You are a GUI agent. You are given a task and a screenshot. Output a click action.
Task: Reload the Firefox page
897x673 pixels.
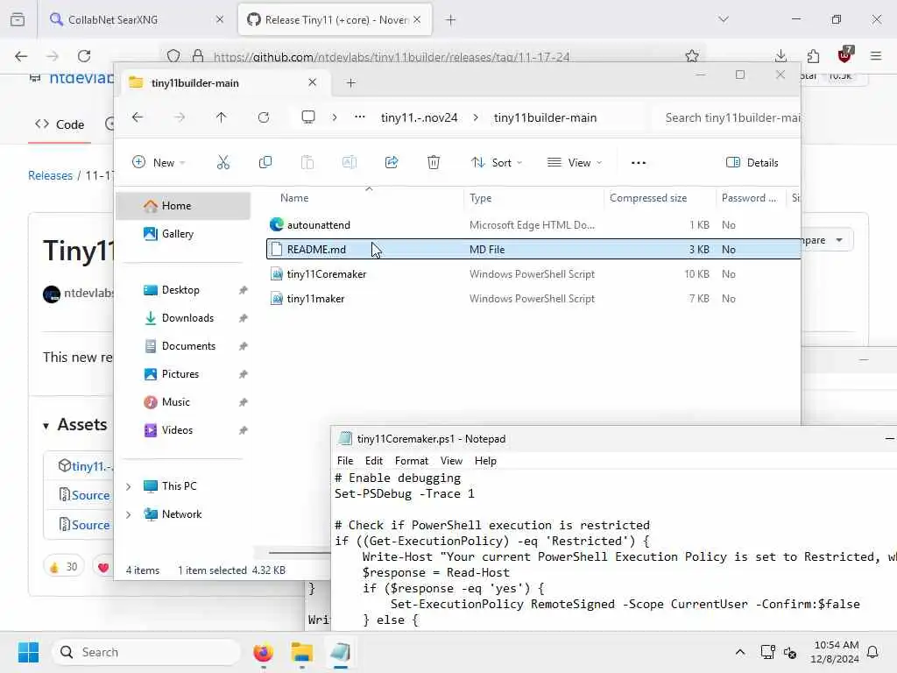(84, 56)
